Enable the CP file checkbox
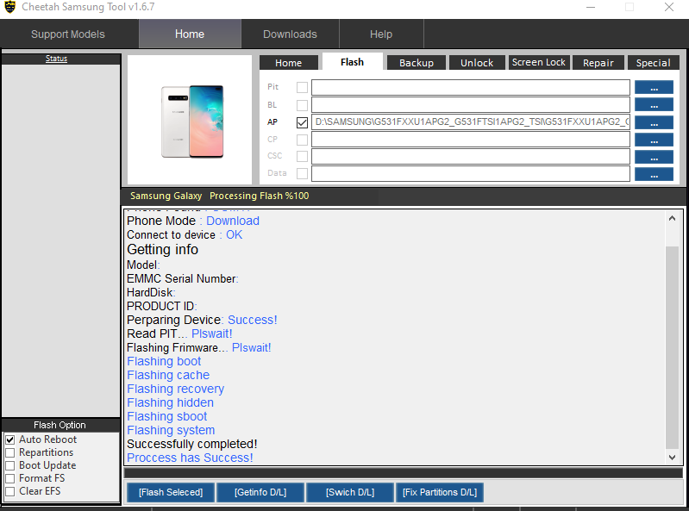Image resolution: width=689 pixels, height=511 pixels. [x=302, y=140]
